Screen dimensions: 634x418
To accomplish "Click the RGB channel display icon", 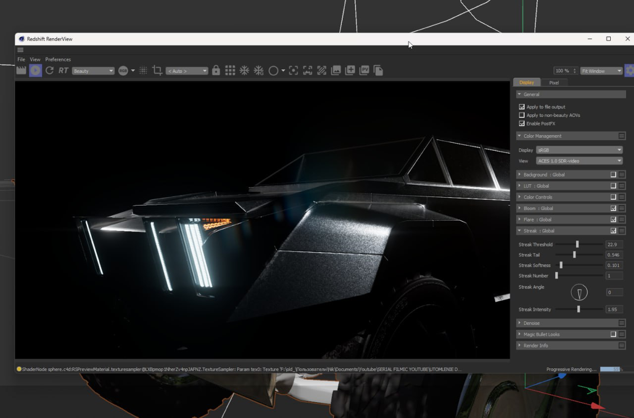I will [123, 70].
